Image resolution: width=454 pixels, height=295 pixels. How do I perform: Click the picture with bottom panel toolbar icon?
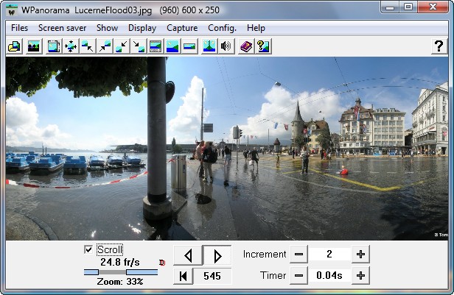pos(156,46)
